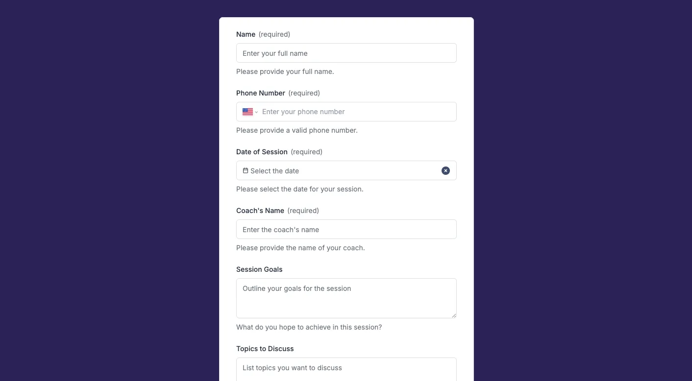Open the country code dropdown chevron
Viewport: 692px width, 381px height.
pos(256,112)
